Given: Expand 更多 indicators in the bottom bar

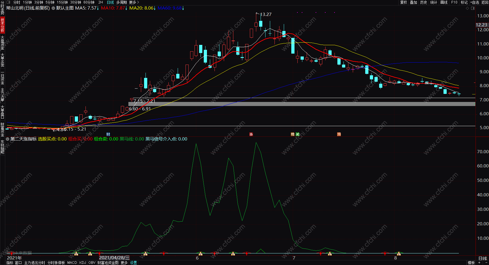Looking at the screenshot, I should click(124, 263).
